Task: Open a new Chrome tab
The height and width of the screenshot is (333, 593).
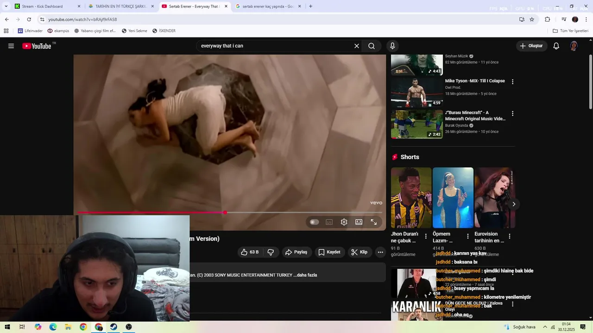Action: pyautogui.click(x=310, y=6)
